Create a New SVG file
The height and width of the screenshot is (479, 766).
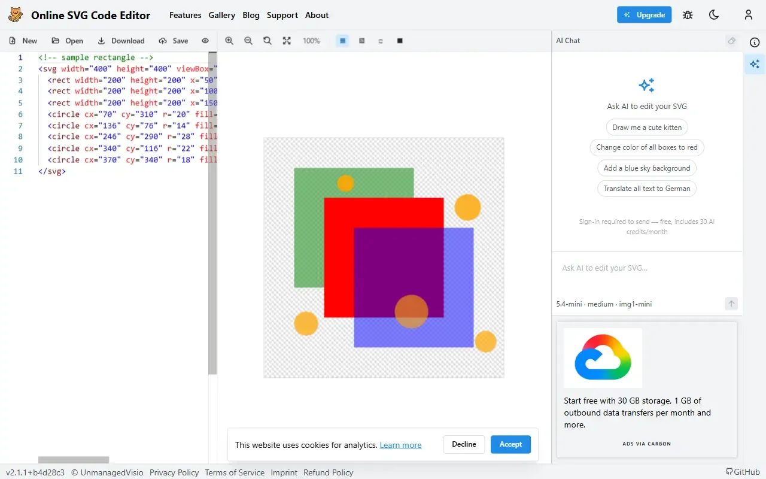23,41
